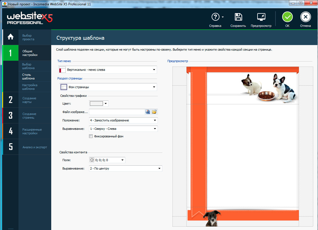Screen dimensions: 318x230
Task: Open image library icon beside file field
Action: coord(148,112)
